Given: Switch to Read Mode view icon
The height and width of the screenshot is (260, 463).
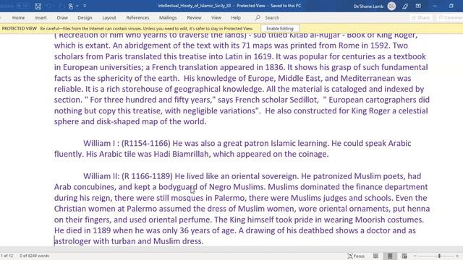Looking at the screenshot, I should (x=375, y=256).
